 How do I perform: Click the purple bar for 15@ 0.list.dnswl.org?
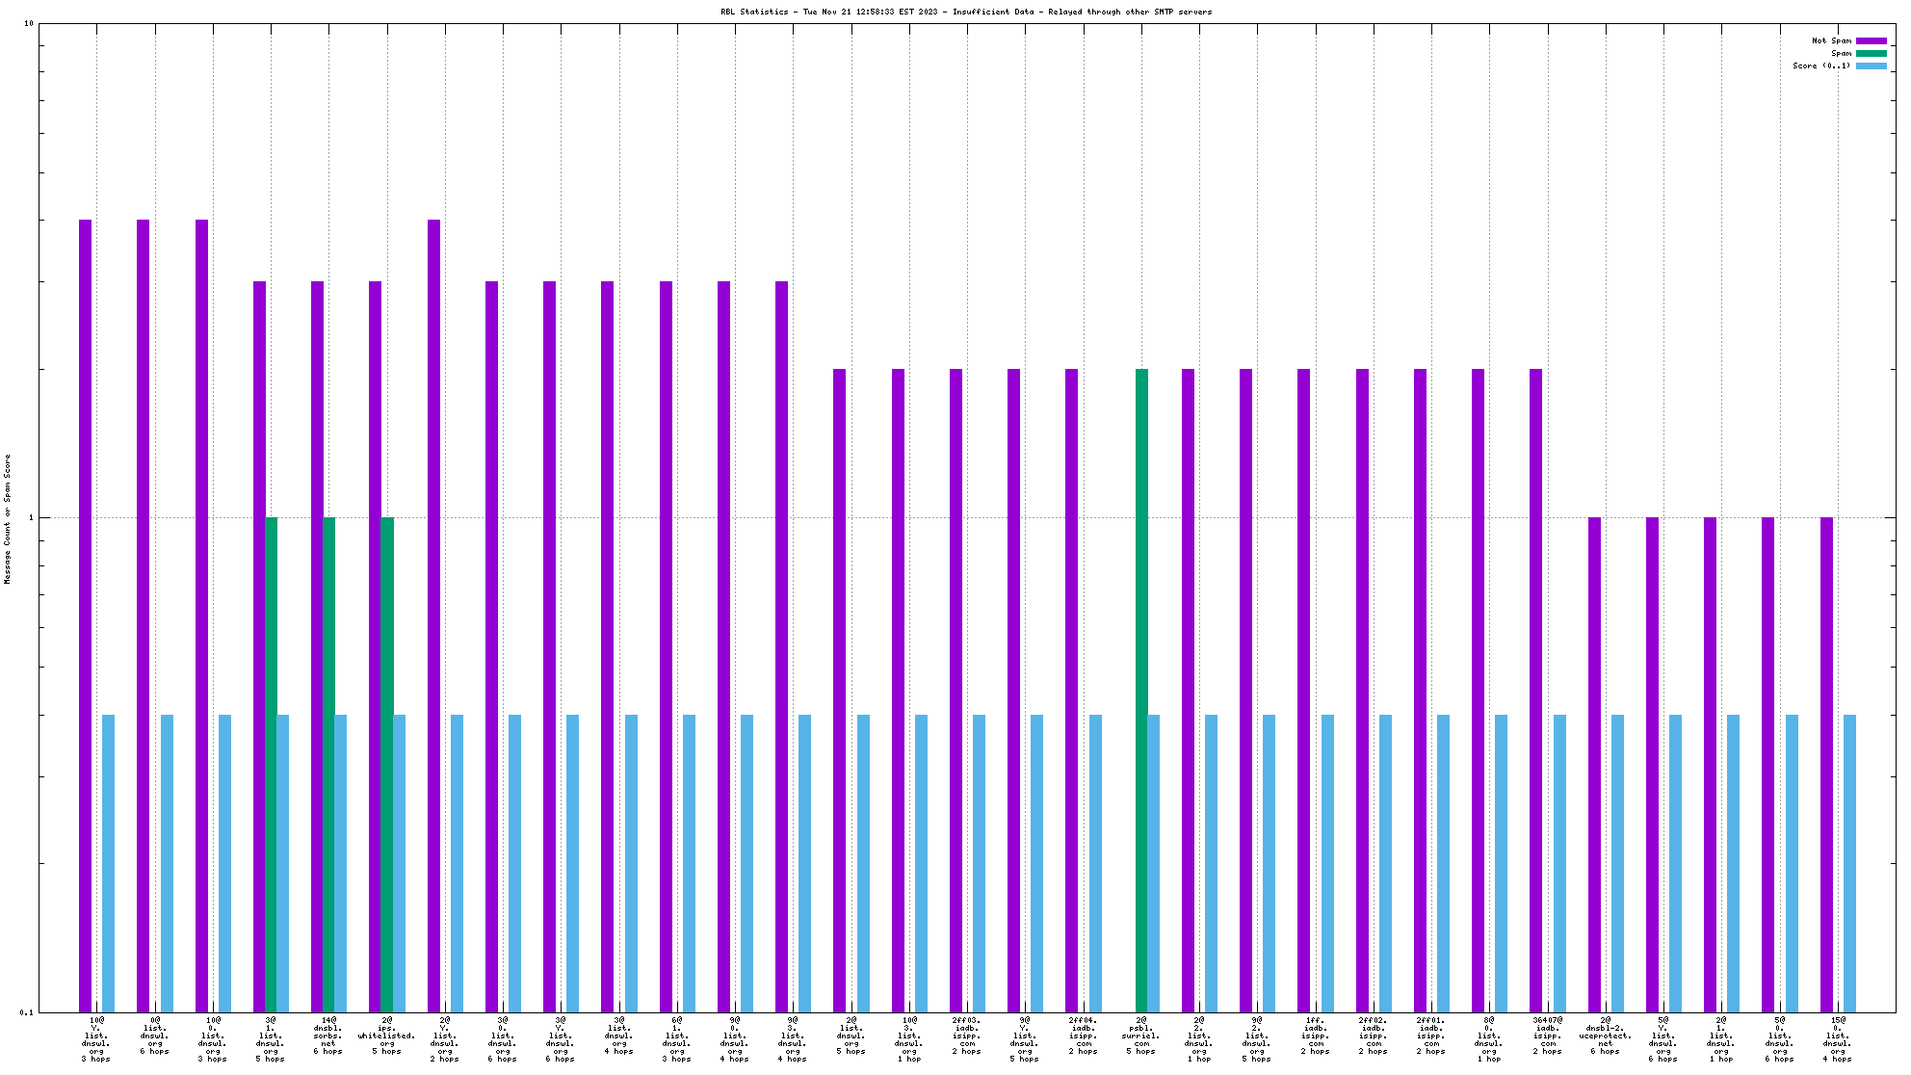tap(1826, 763)
